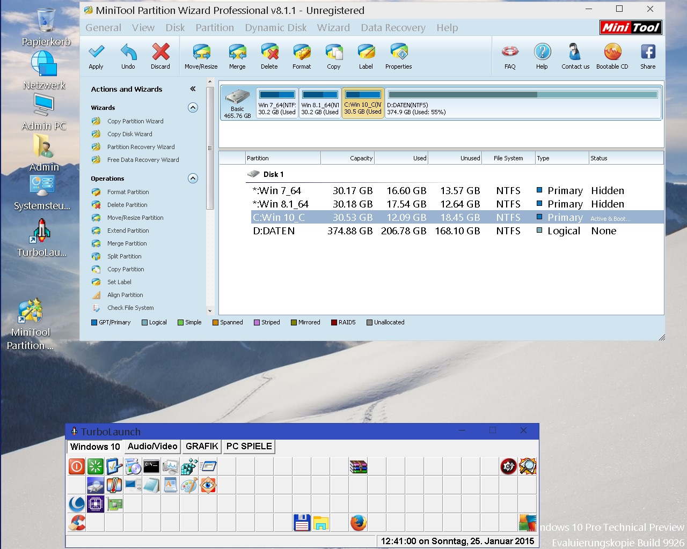Select the Move/Resize toolbar icon

201,52
